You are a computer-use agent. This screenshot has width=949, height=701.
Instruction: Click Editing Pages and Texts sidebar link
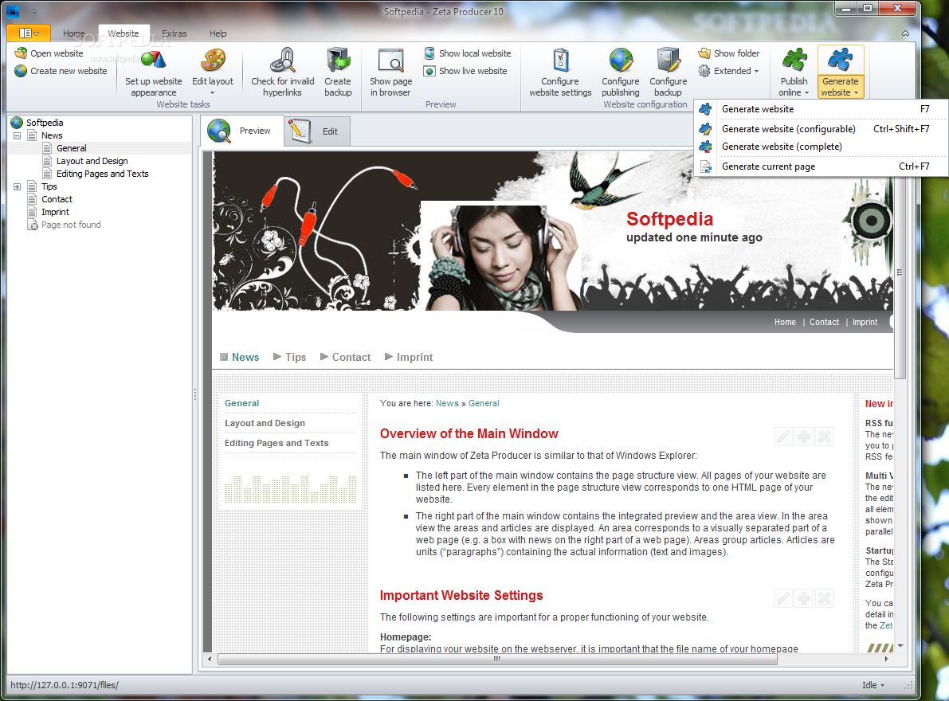tap(276, 443)
